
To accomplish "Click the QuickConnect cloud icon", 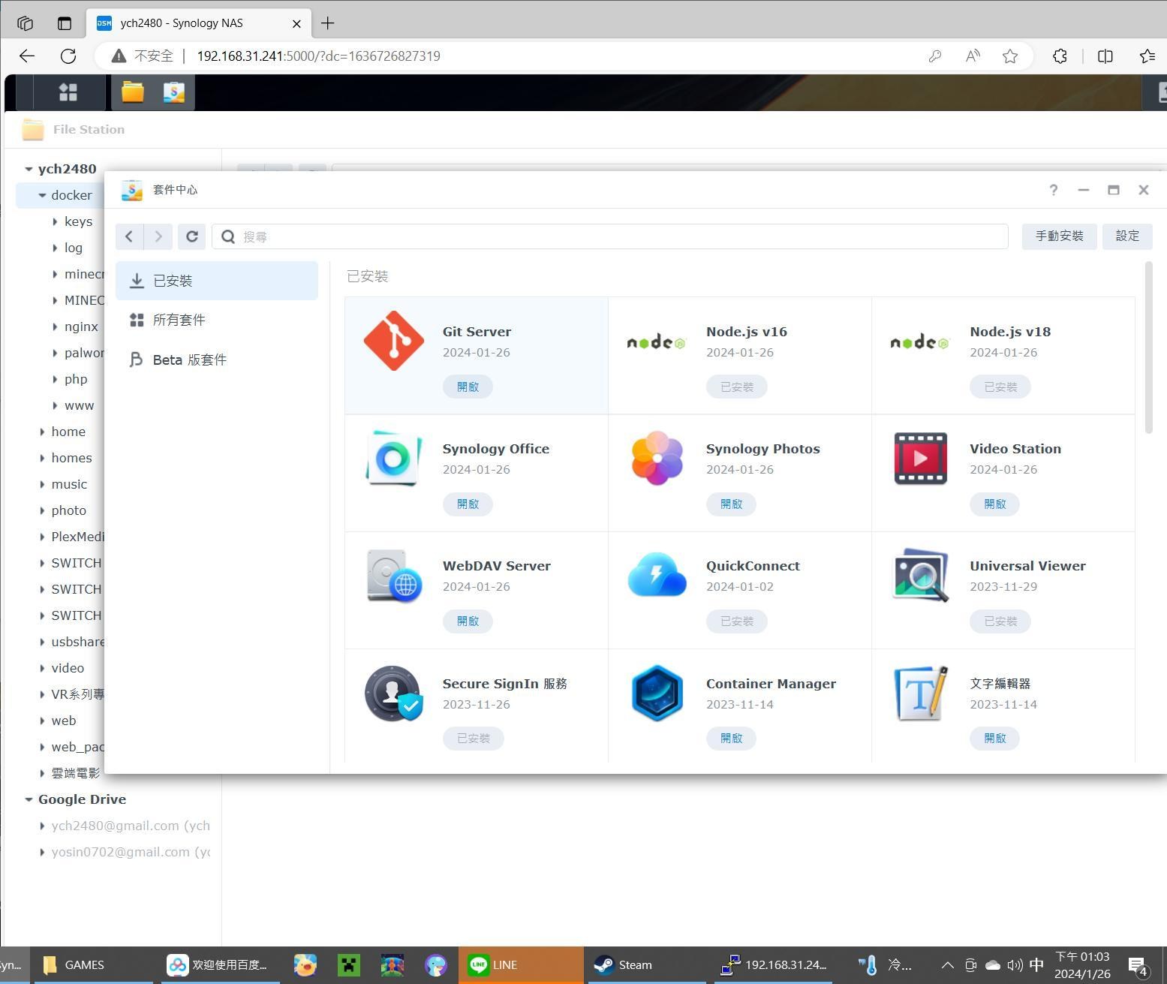I will (x=657, y=575).
